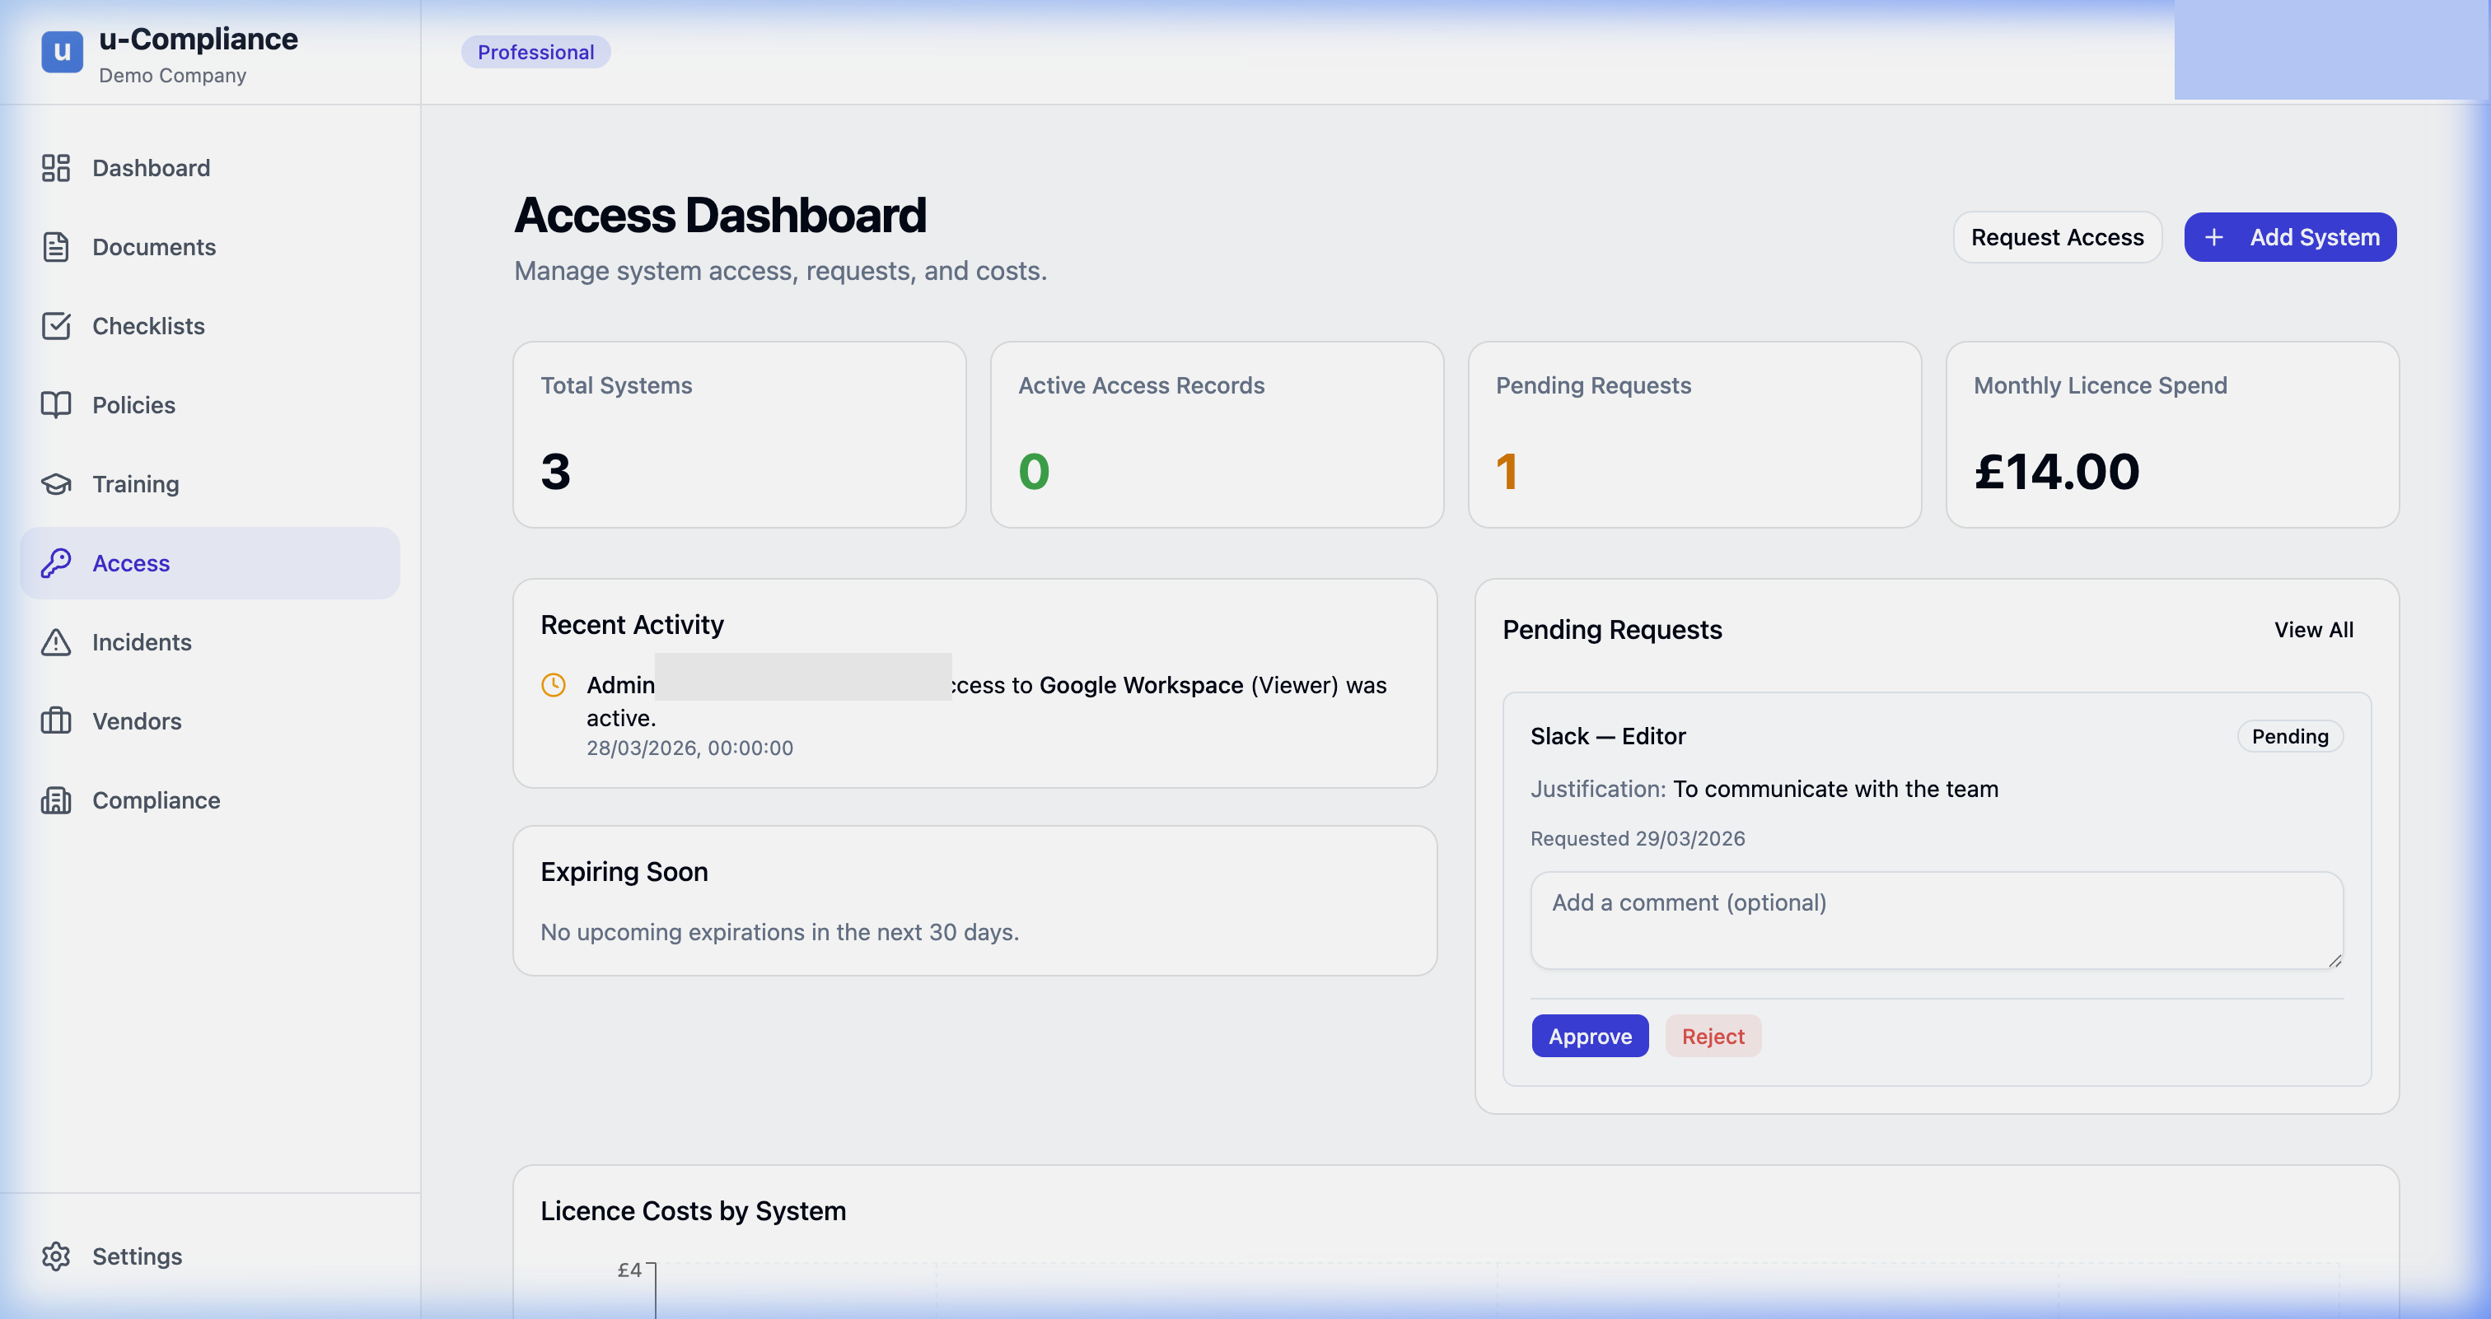
Task: Open Settings via the gear icon
Action: (x=56, y=1256)
